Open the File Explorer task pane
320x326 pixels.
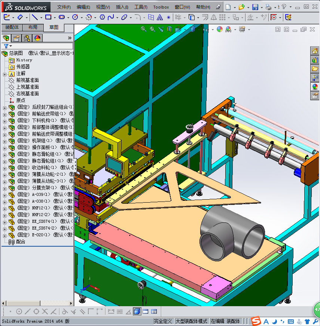(315, 69)
